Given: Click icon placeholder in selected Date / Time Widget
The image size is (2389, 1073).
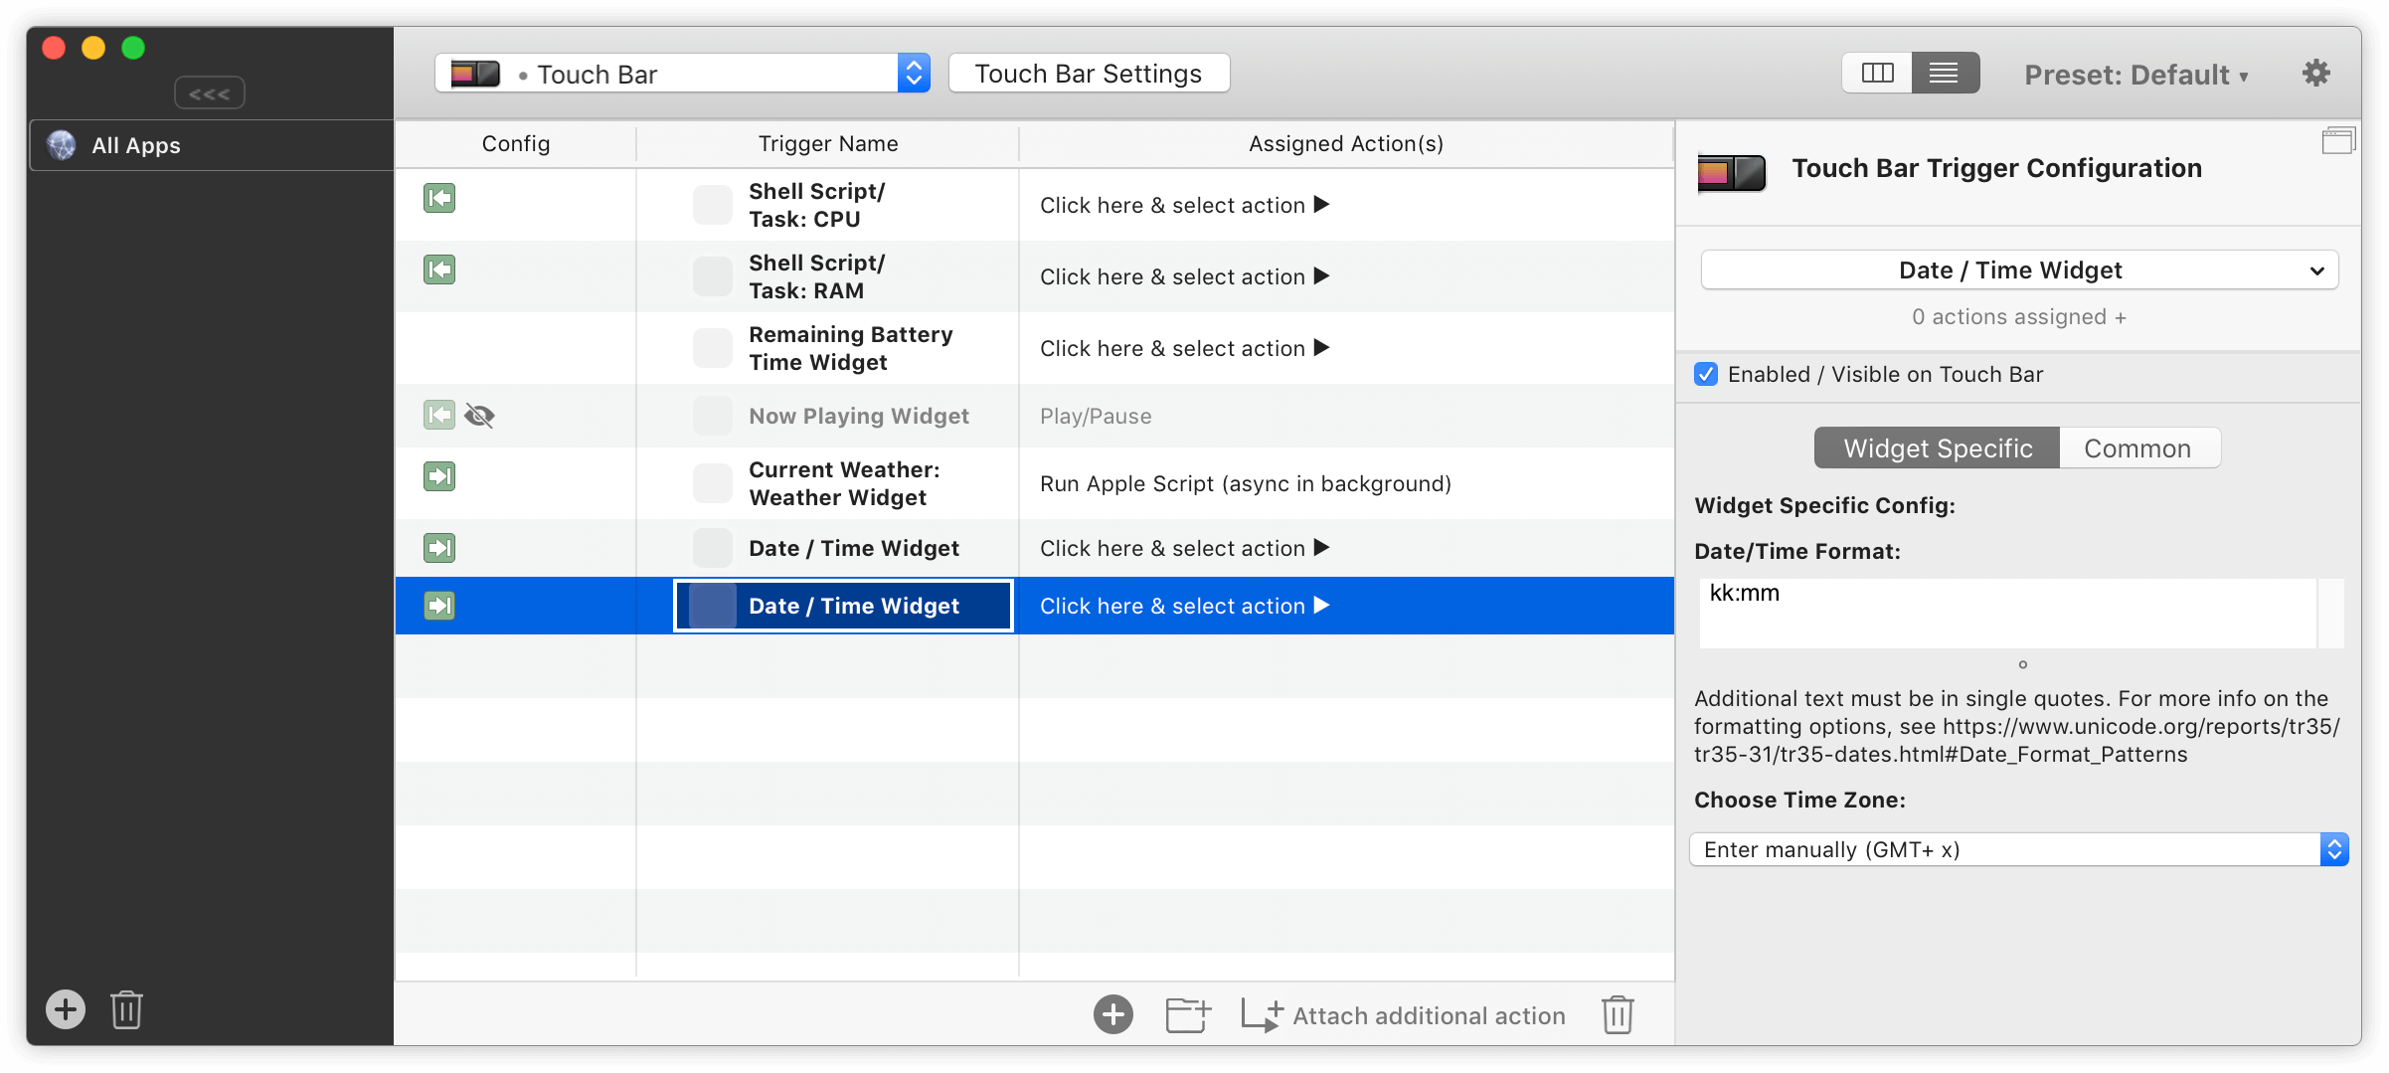Looking at the screenshot, I should (x=713, y=606).
